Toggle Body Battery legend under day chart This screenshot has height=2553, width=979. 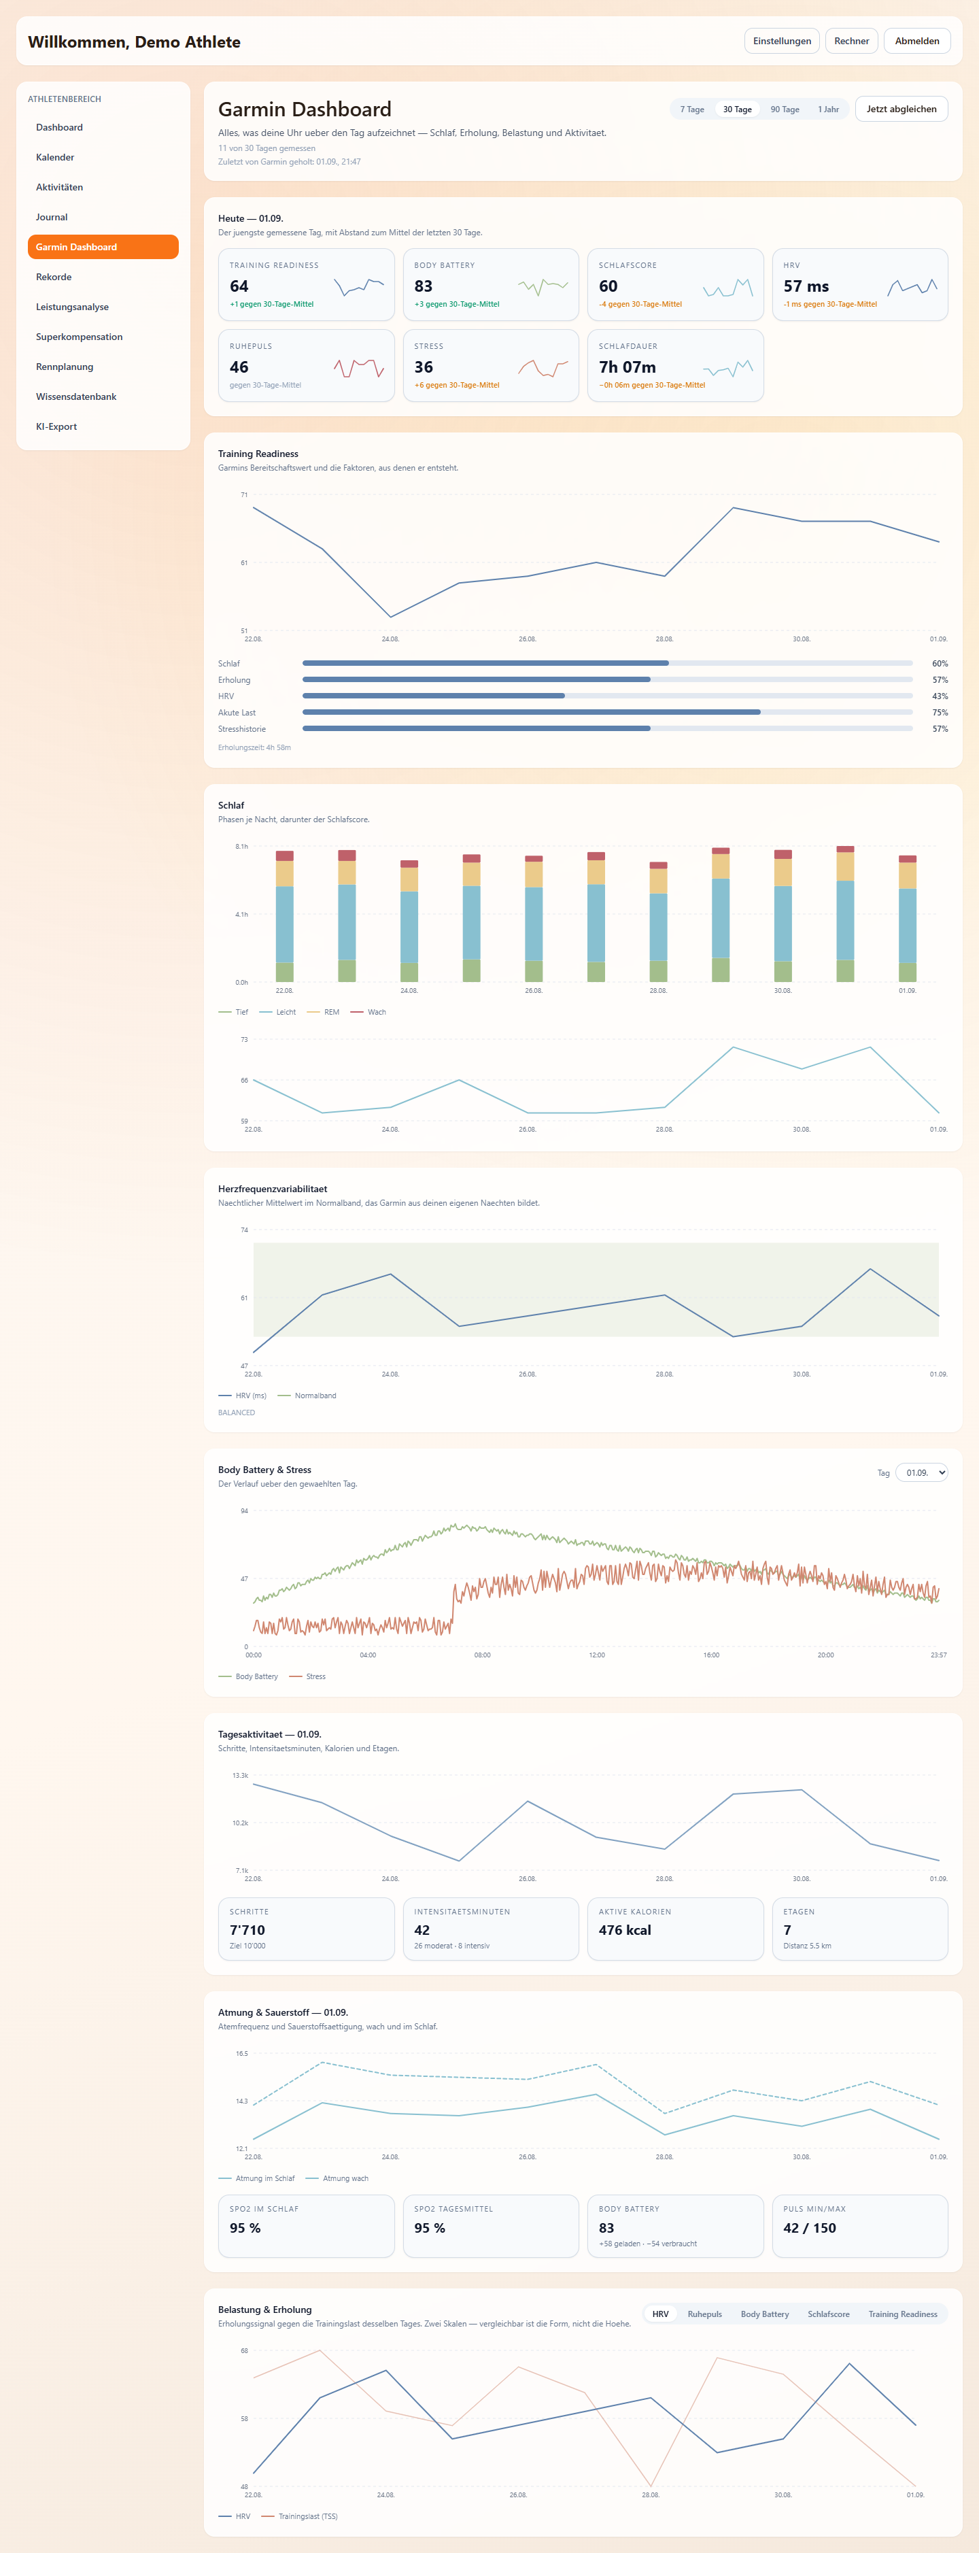tap(247, 1677)
